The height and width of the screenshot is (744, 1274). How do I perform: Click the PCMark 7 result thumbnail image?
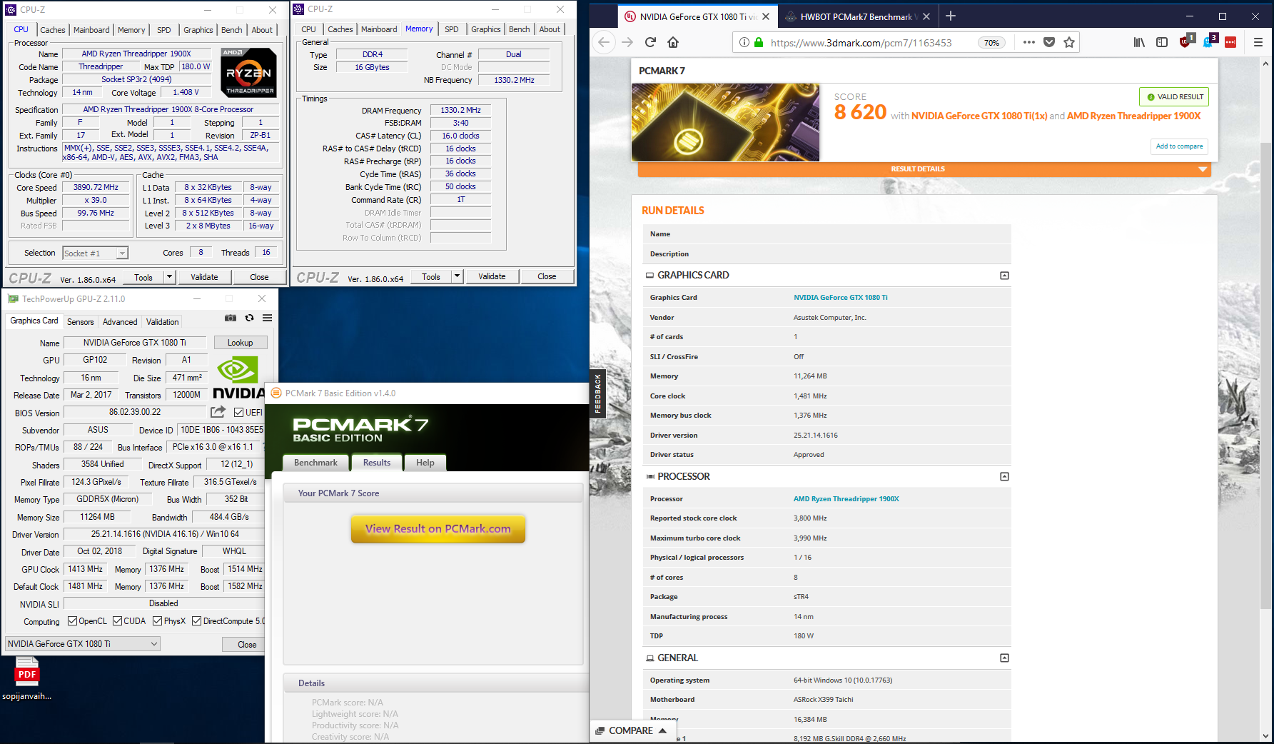[x=725, y=122]
